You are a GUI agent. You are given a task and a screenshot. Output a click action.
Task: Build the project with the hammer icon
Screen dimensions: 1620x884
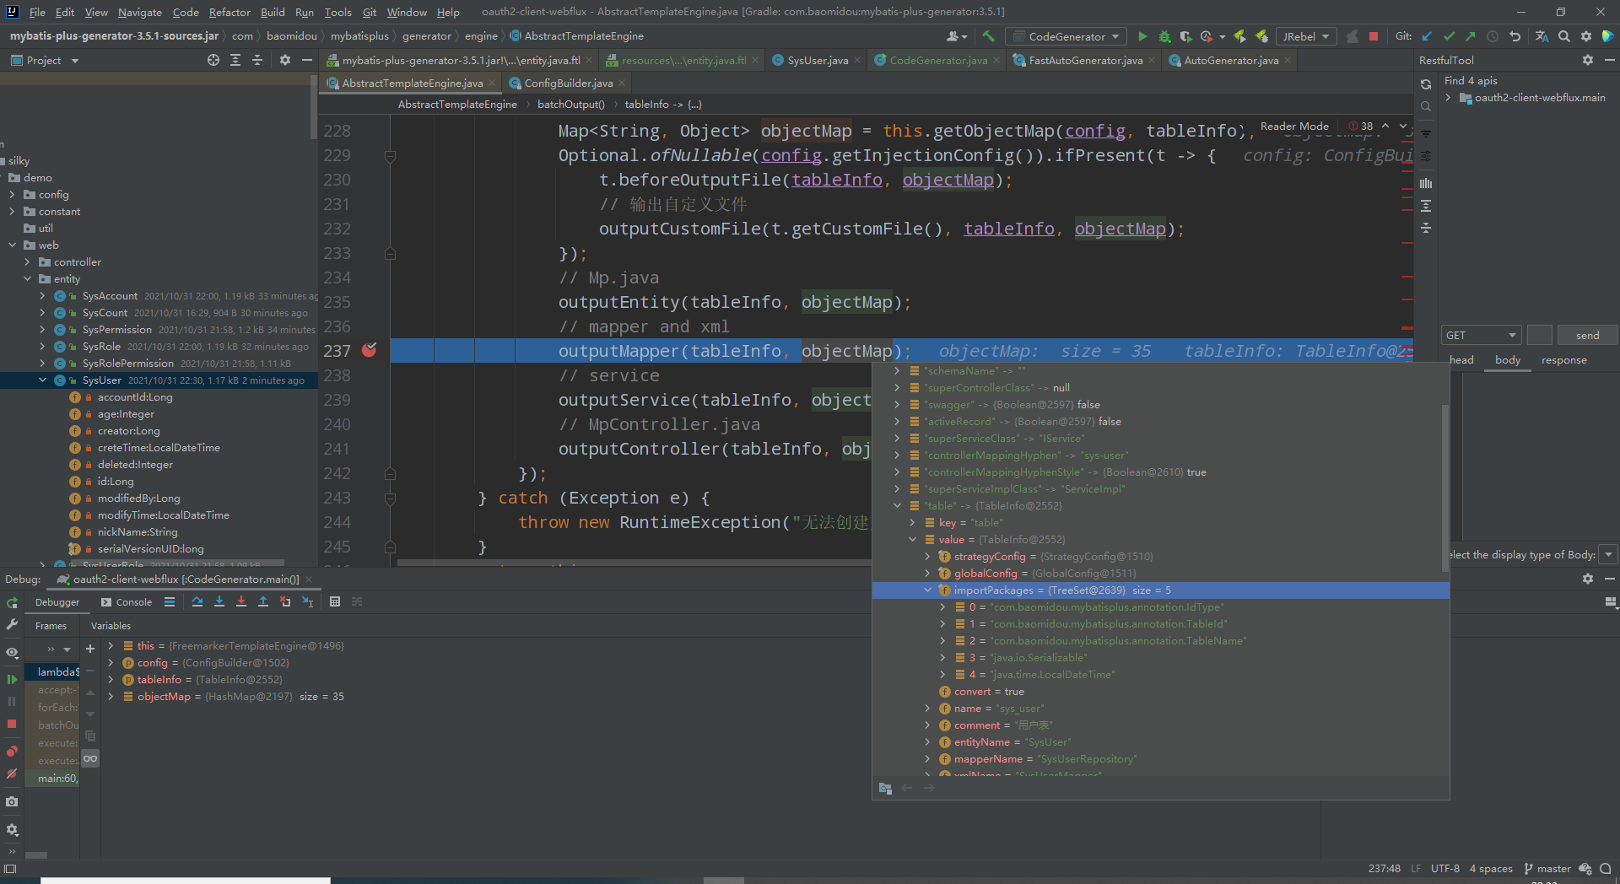pyautogui.click(x=989, y=36)
